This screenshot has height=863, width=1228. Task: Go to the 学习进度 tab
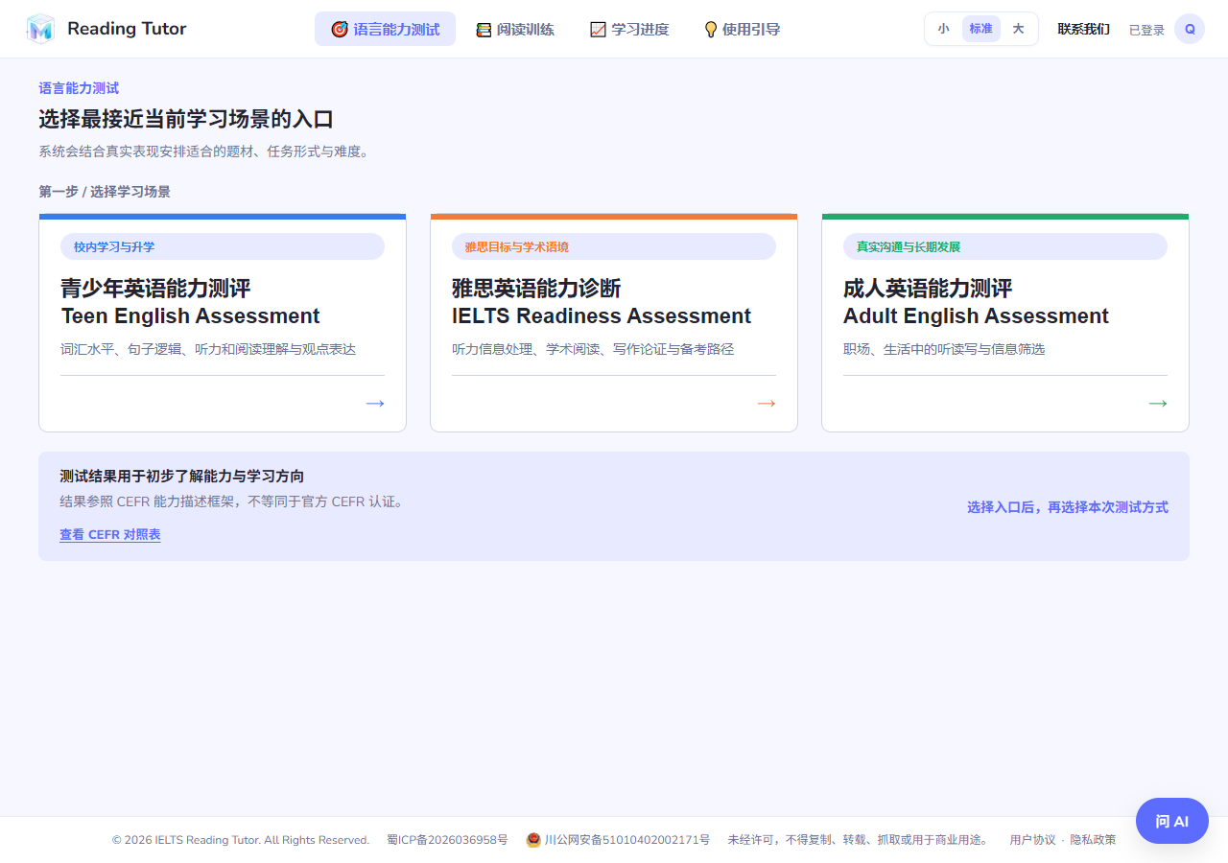point(629,29)
